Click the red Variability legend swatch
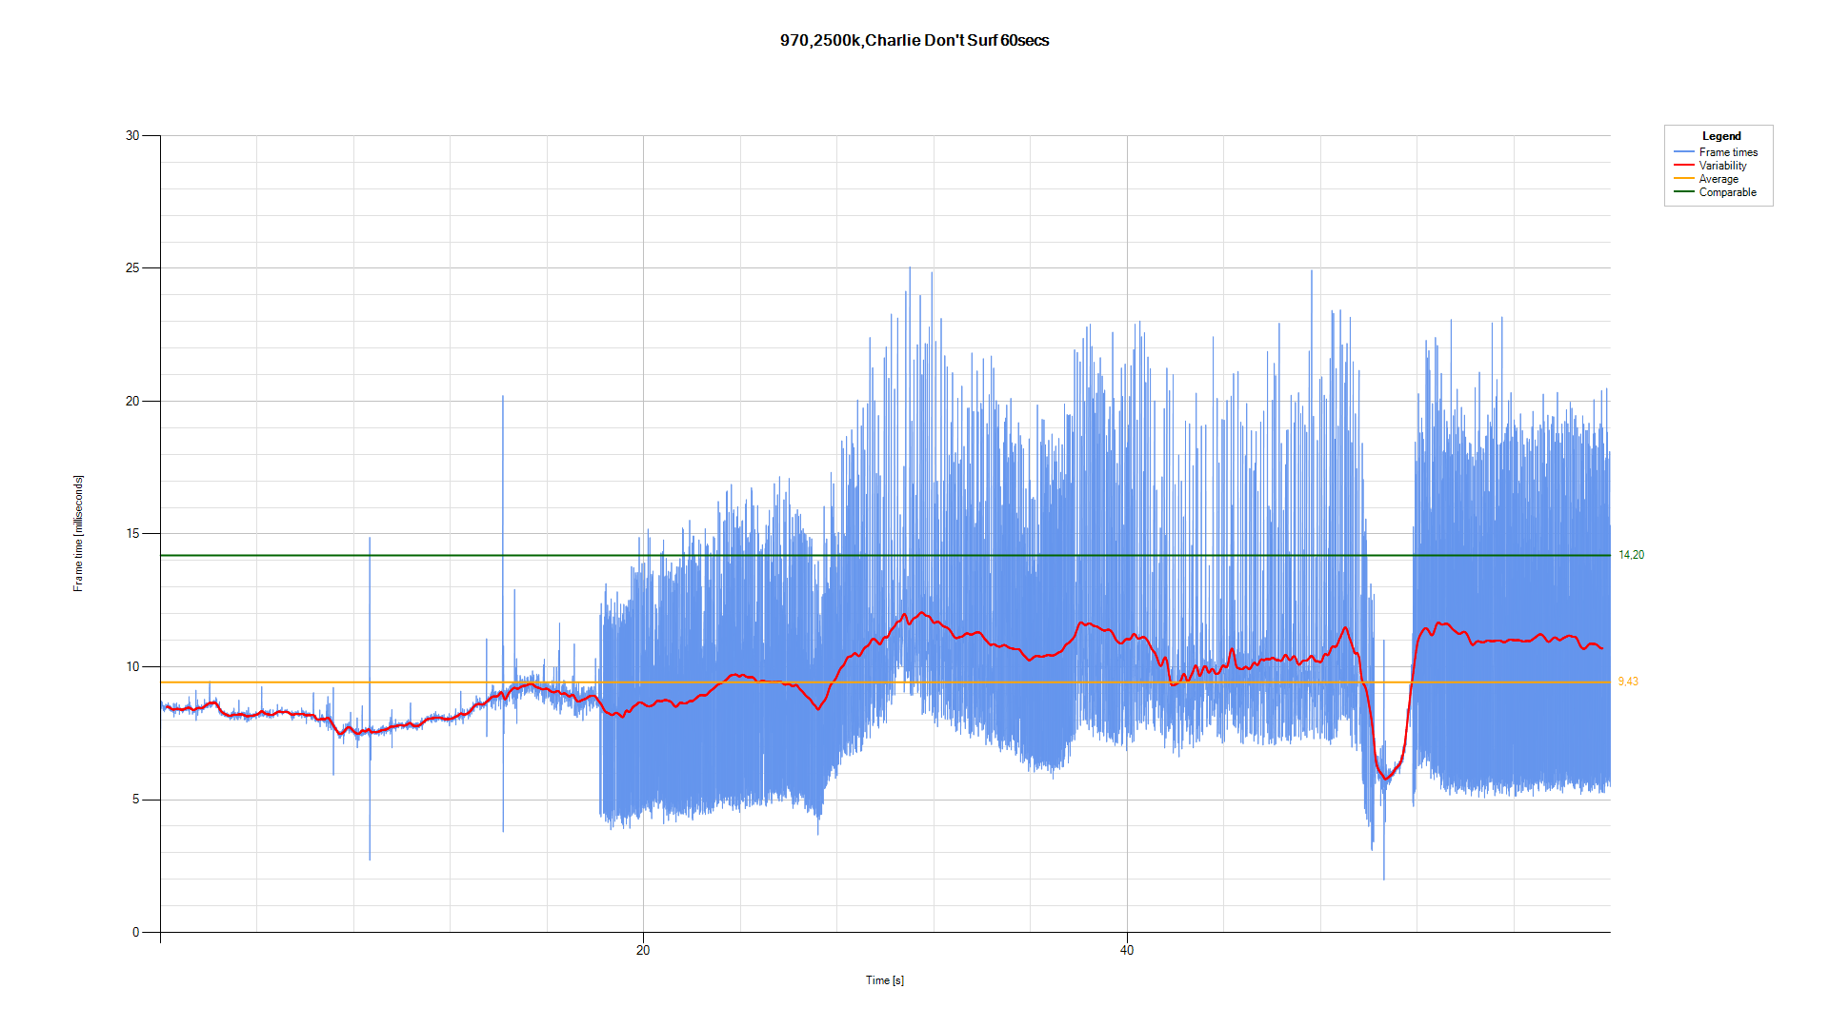 [1683, 166]
